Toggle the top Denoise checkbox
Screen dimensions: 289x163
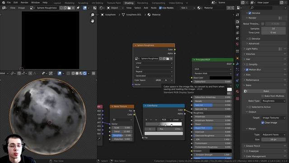click(x=250, y=13)
